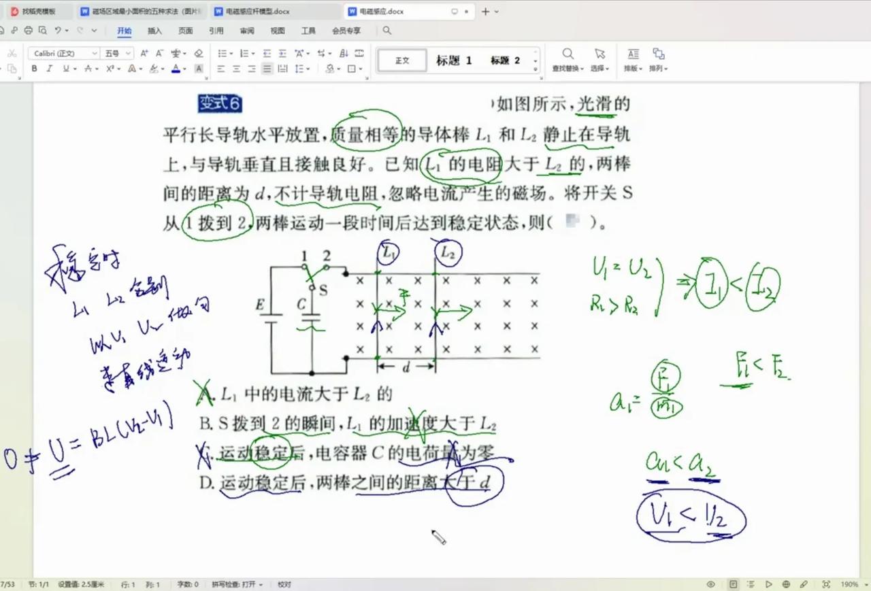
Task: Open the font color dropdown arrow
Action: pyautogui.click(x=184, y=69)
